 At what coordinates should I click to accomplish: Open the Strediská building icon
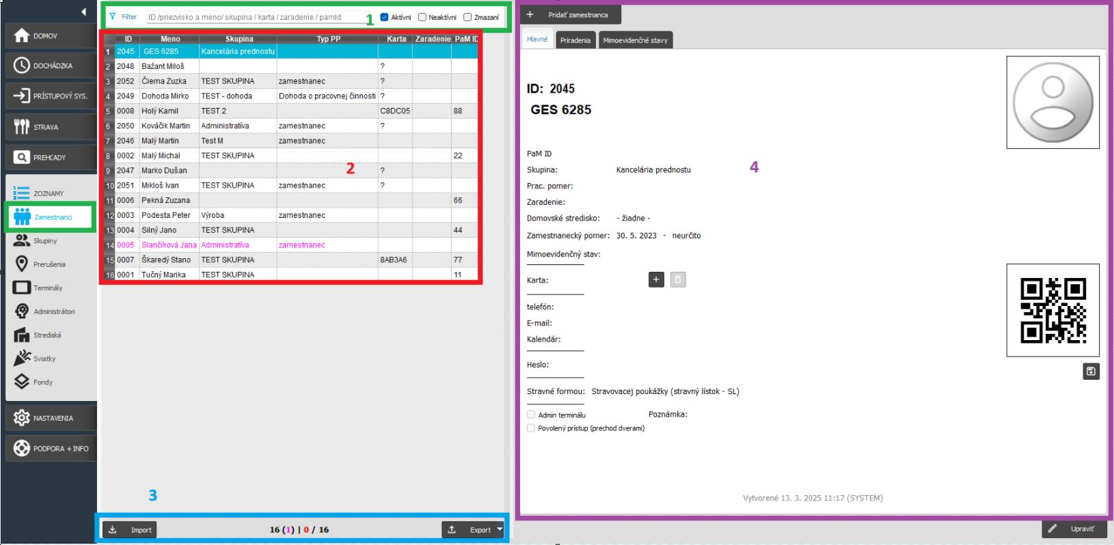click(x=22, y=335)
